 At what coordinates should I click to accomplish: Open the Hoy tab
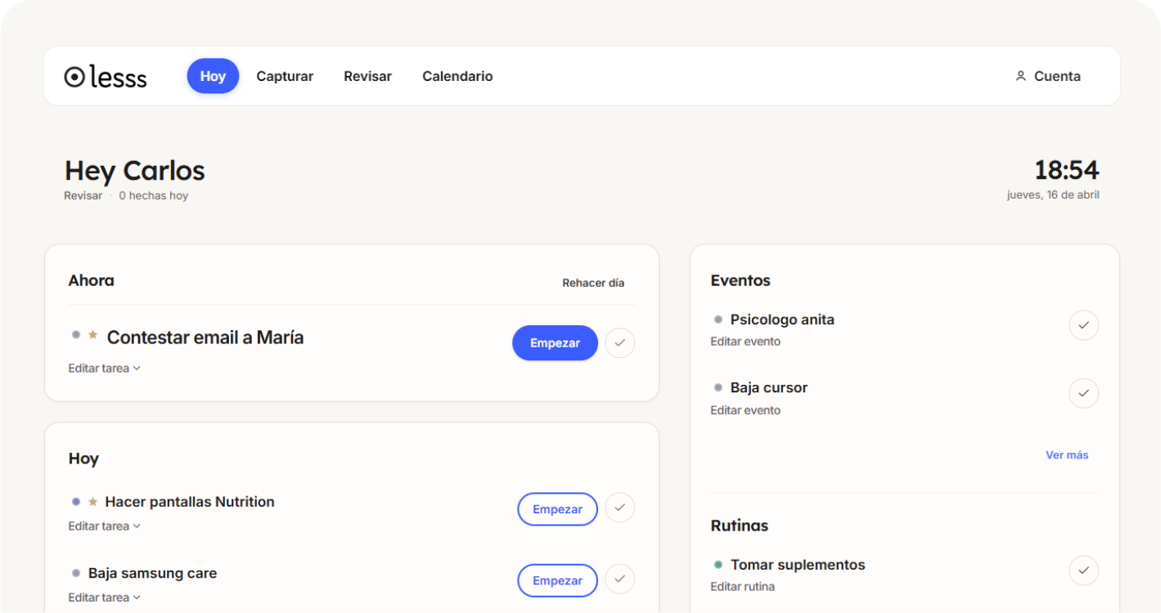[x=213, y=76]
